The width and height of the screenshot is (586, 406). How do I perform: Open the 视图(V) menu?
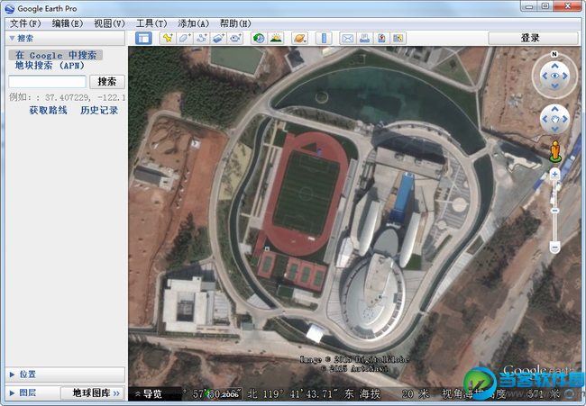pyautogui.click(x=109, y=24)
